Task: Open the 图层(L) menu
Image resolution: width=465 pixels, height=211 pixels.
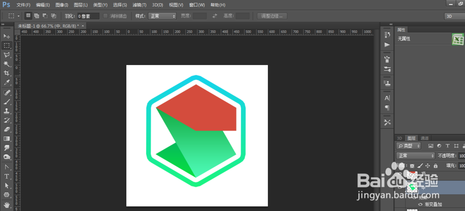Action: pos(80,5)
